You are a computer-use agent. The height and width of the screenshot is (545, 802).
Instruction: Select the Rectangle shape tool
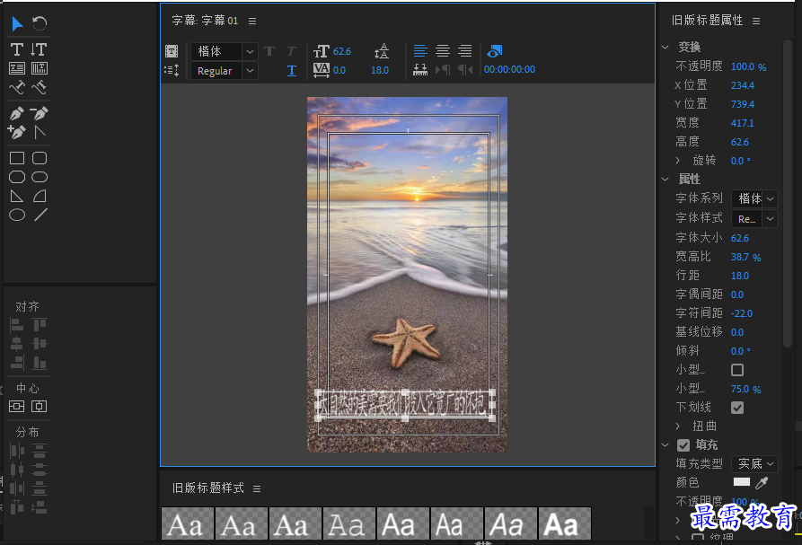click(x=17, y=158)
